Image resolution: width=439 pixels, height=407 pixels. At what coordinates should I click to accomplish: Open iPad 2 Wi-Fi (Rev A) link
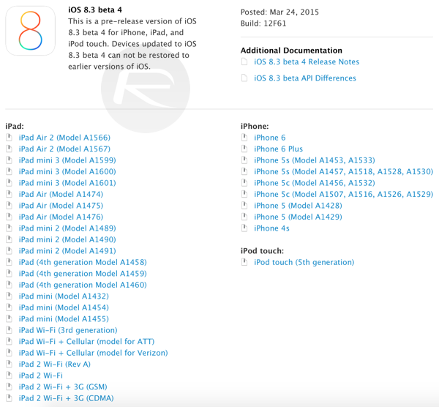[55, 364]
